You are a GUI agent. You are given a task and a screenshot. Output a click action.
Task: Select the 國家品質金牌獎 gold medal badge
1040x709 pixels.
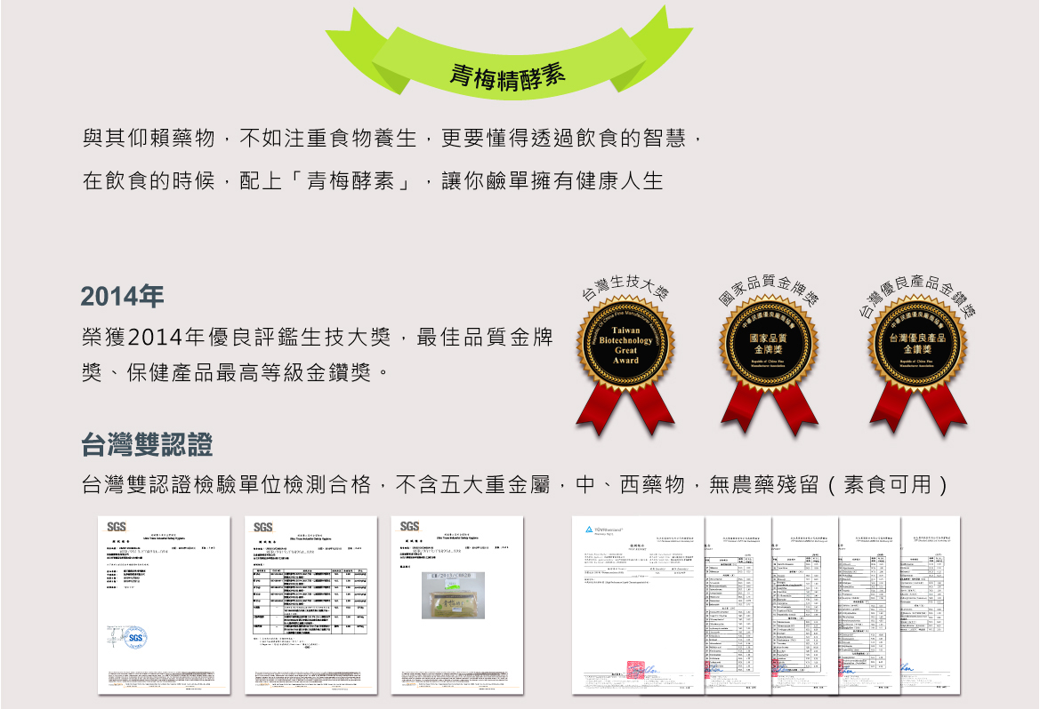pos(768,344)
